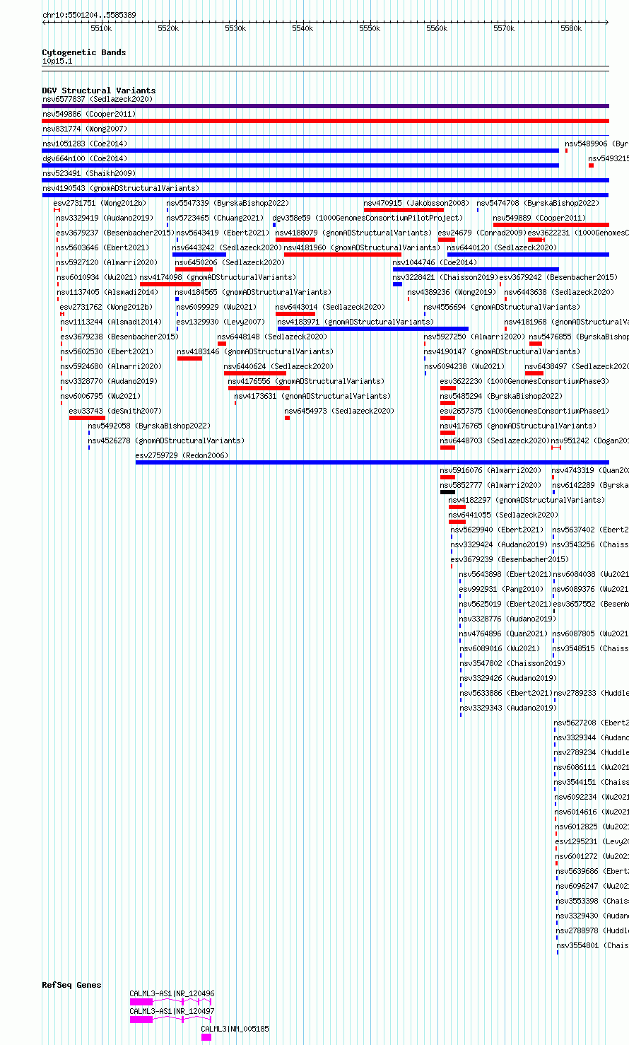Select the nsv6441055 (Sedlazeck2020) label
Screen dimensions: 629x1045
click(503, 515)
